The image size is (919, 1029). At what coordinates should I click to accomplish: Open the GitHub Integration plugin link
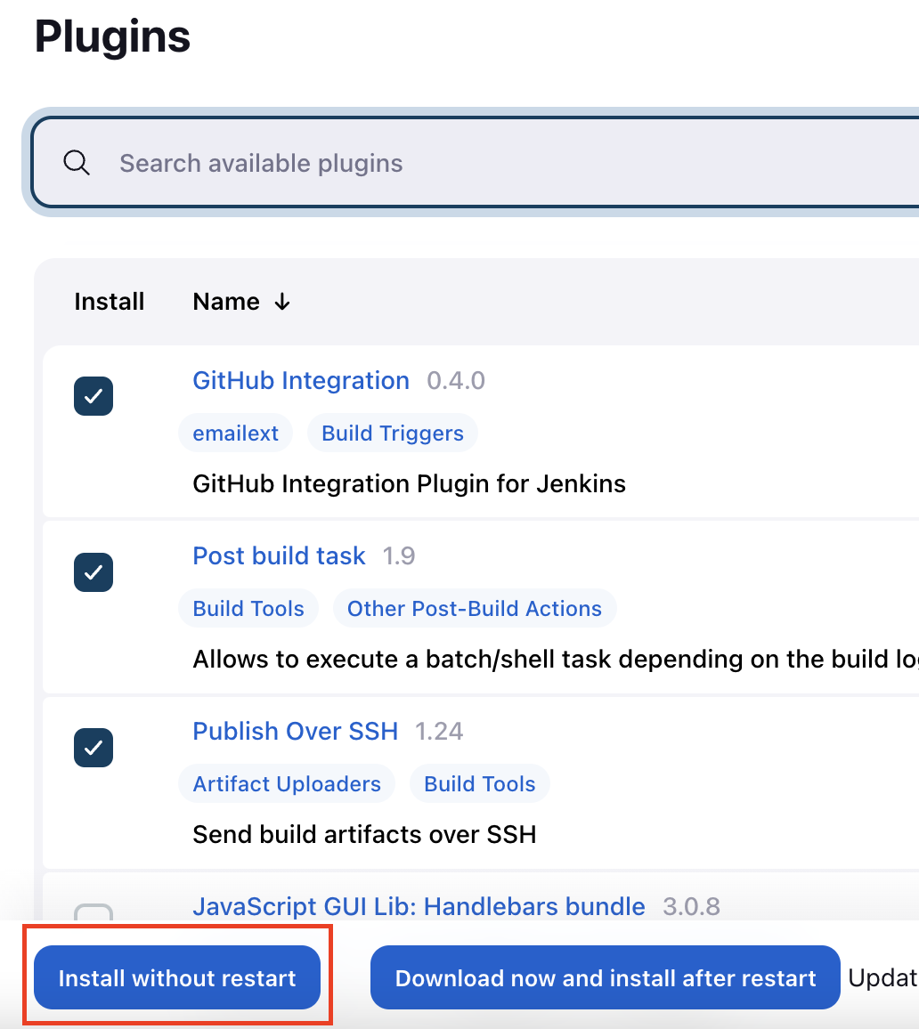(x=301, y=381)
